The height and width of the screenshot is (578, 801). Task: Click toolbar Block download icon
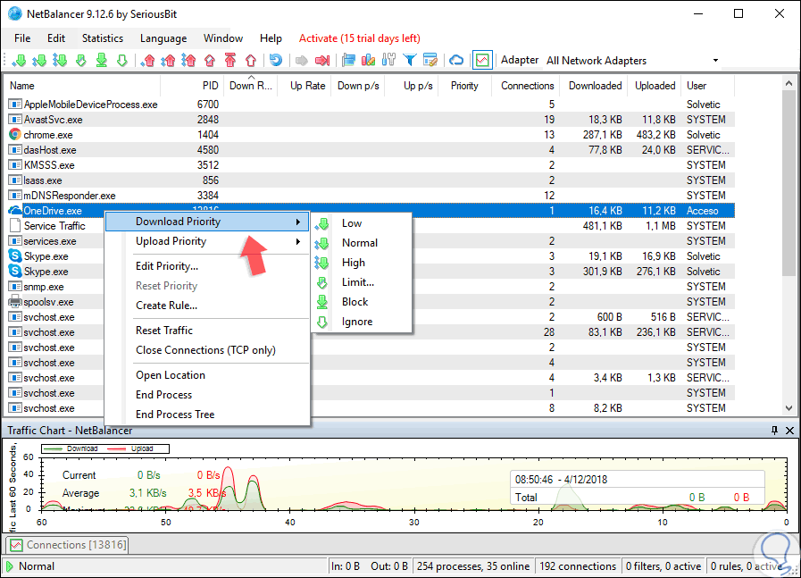102,61
